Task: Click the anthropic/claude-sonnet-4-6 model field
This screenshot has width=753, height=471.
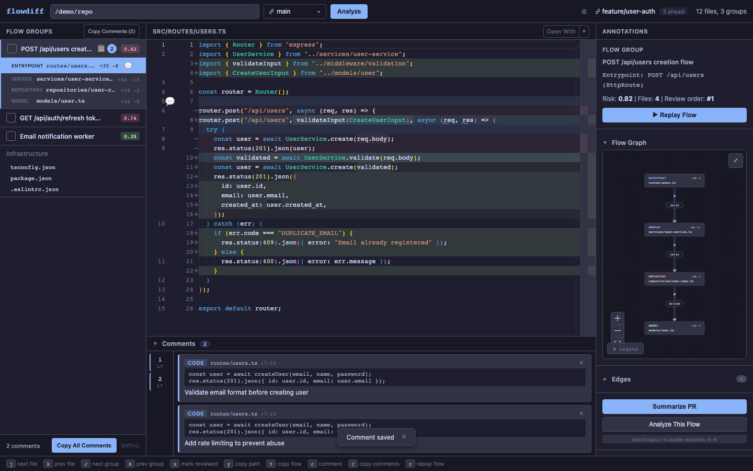Action: (675, 440)
